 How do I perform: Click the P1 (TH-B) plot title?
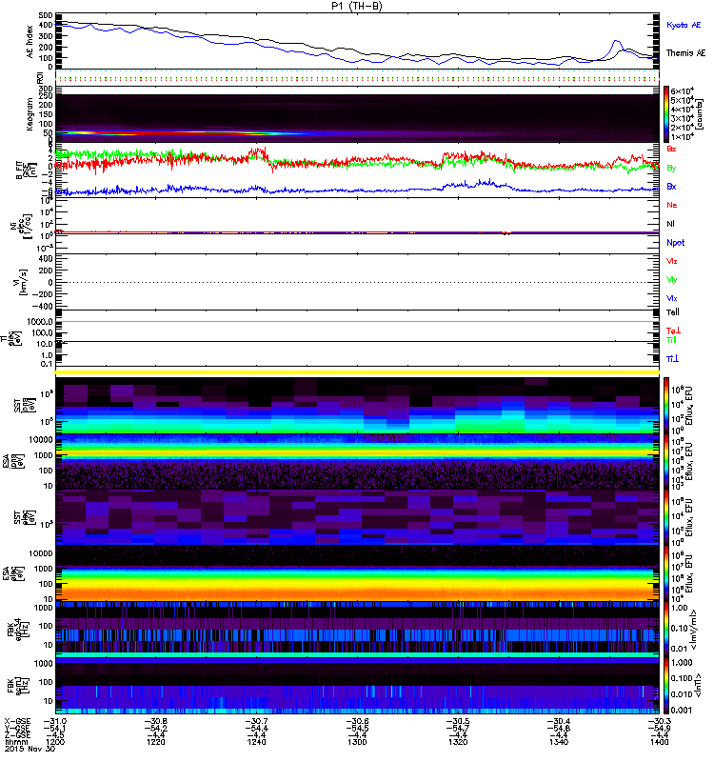[358, 6]
